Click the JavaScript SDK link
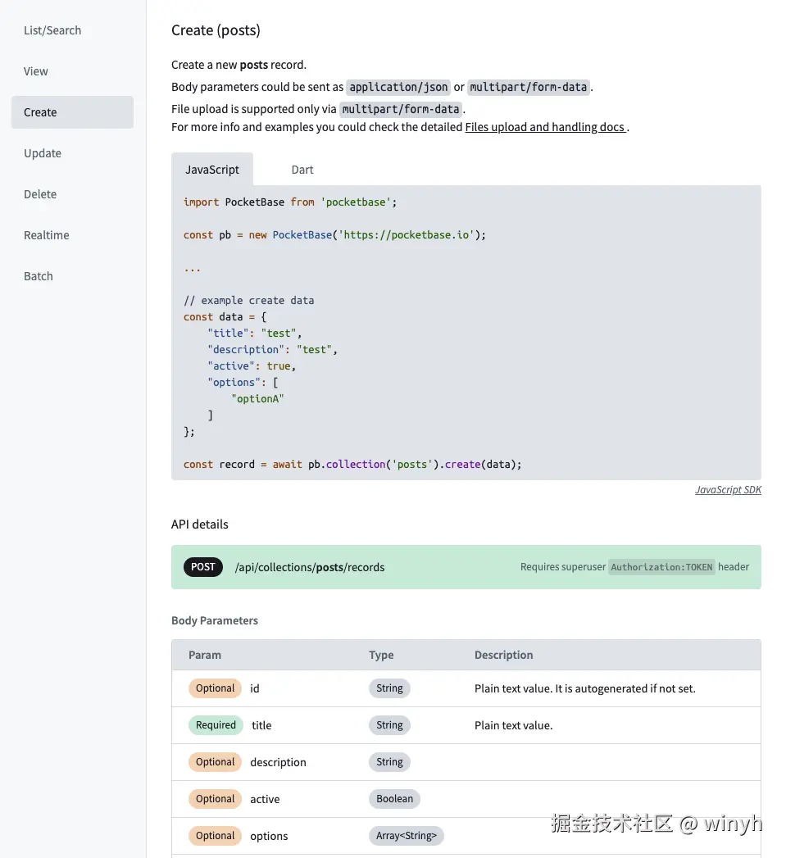The width and height of the screenshot is (786, 858). tap(728, 489)
